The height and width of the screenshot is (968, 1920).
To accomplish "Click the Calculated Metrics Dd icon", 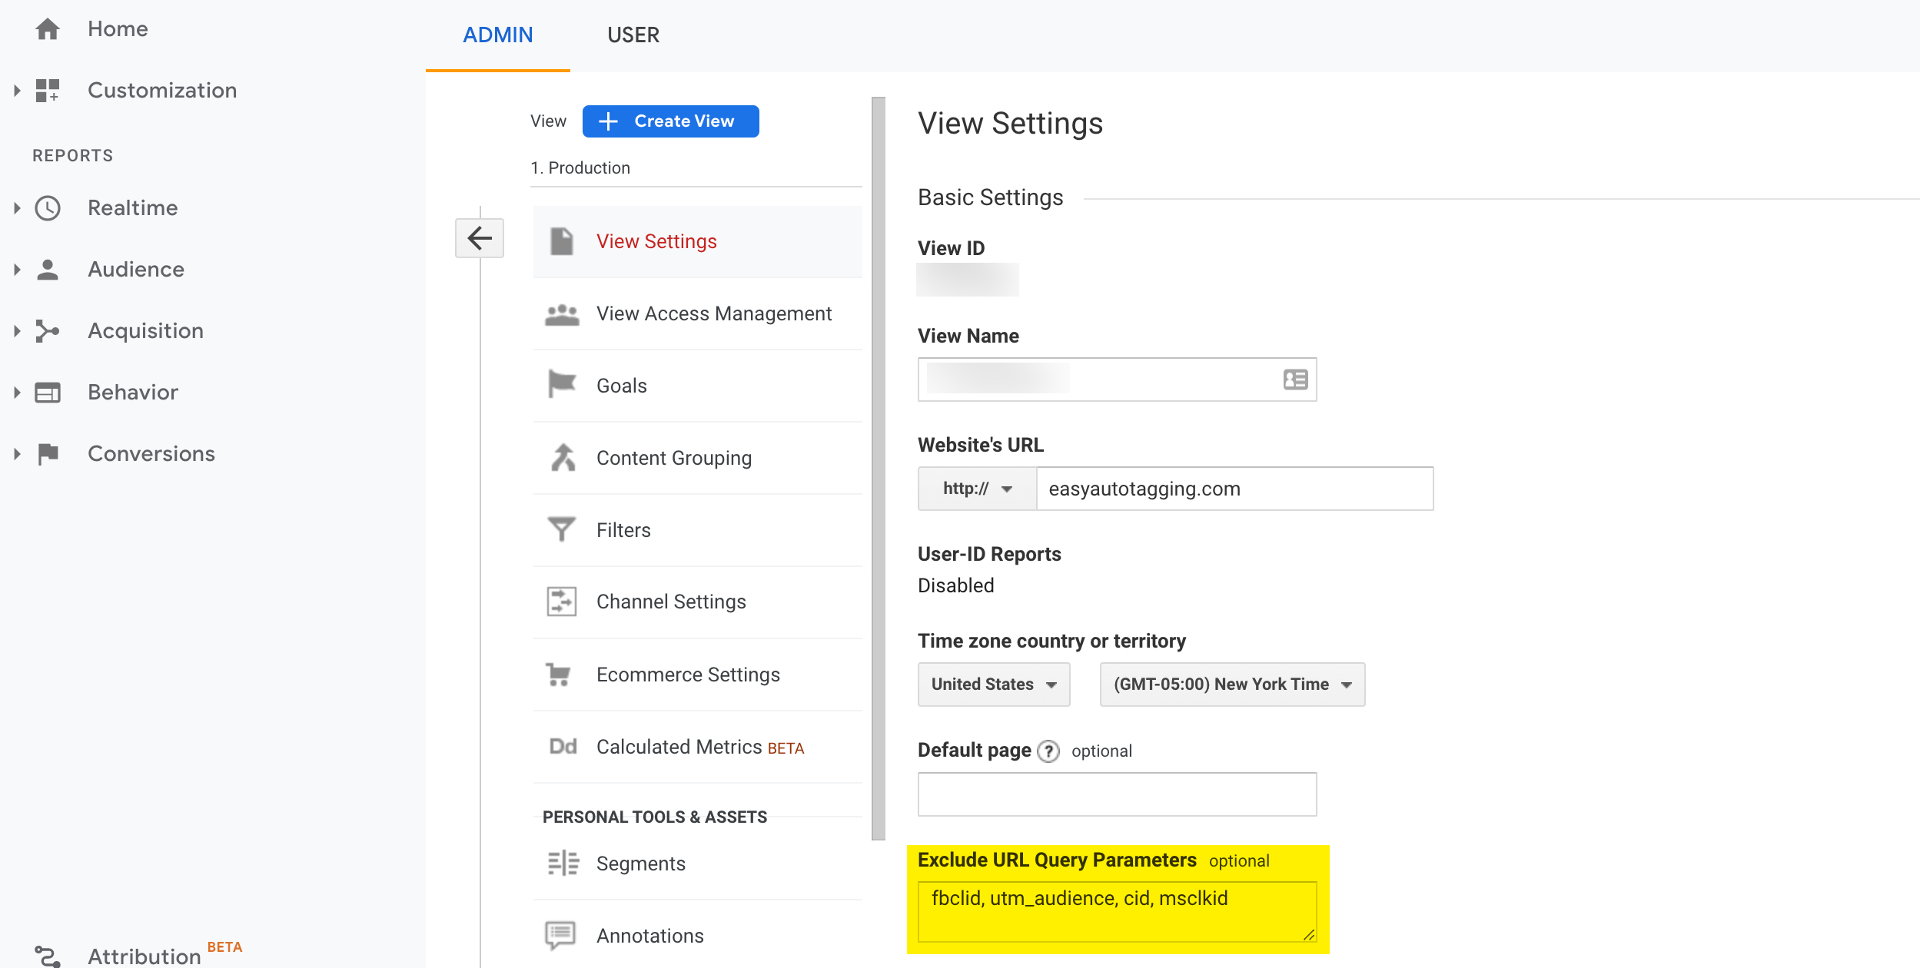I will click(x=563, y=746).
